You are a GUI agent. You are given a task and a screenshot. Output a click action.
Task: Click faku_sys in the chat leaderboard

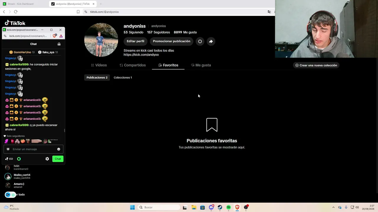(48, 52)
